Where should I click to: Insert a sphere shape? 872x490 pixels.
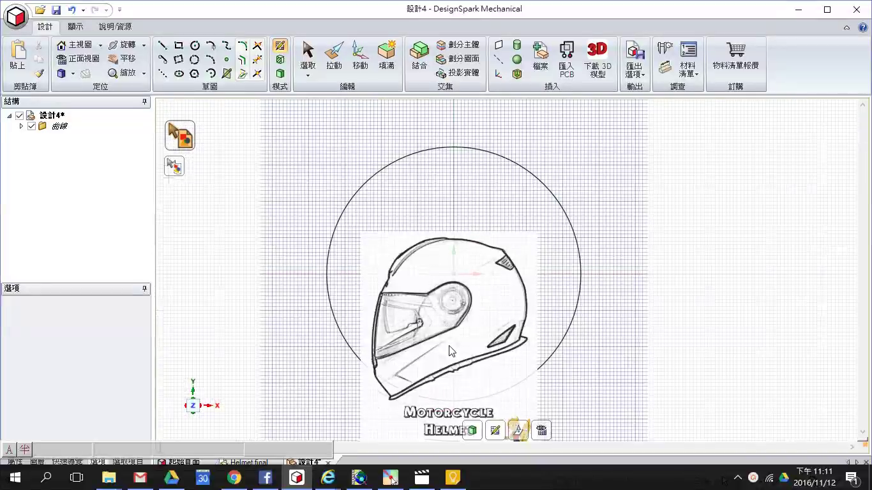[x=517, y=59]
